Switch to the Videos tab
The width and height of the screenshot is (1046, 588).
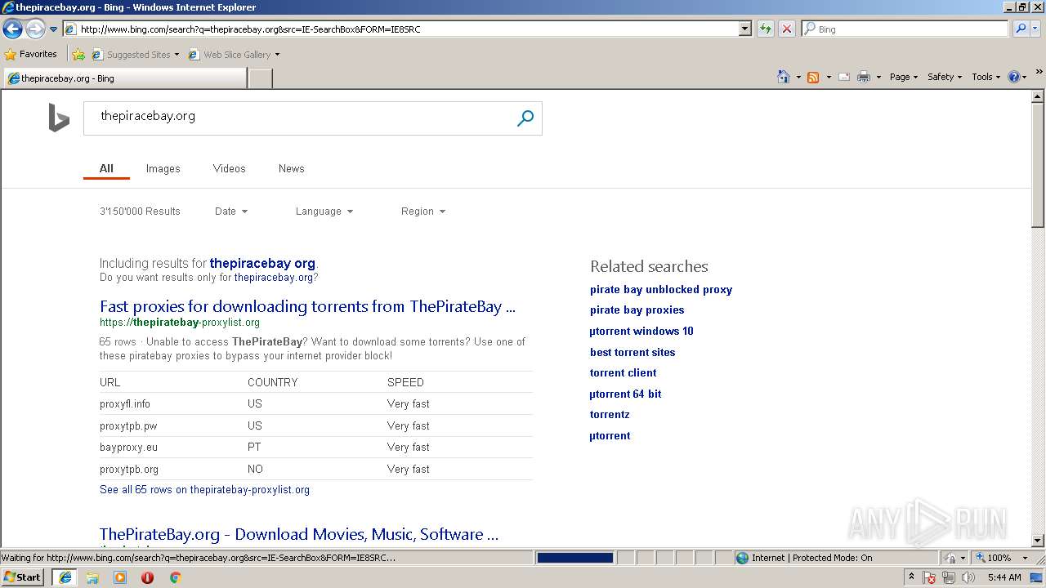coord(229,168)
